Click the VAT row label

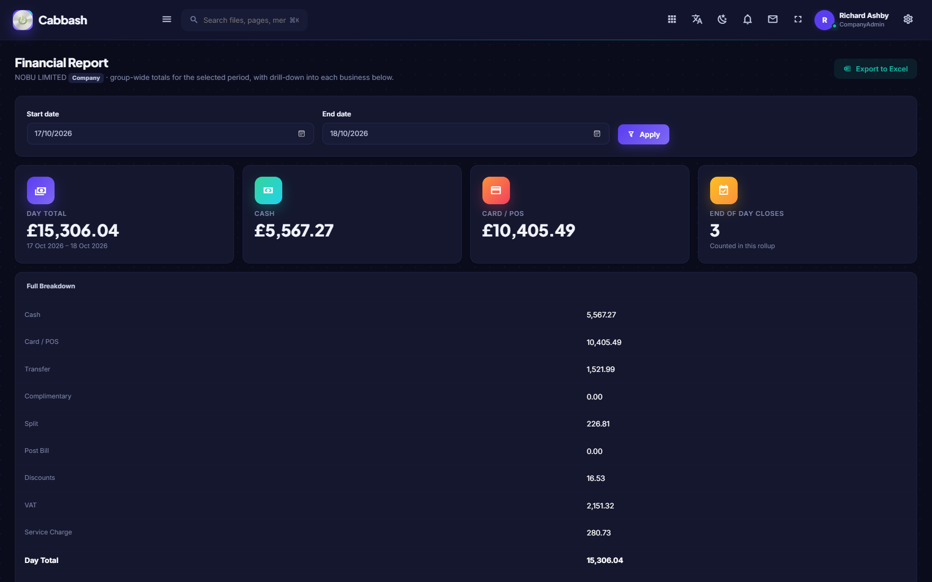(31, 505)
